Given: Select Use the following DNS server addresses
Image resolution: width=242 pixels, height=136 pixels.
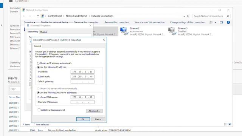Looking at the screenshot, I should pos(38,93).
